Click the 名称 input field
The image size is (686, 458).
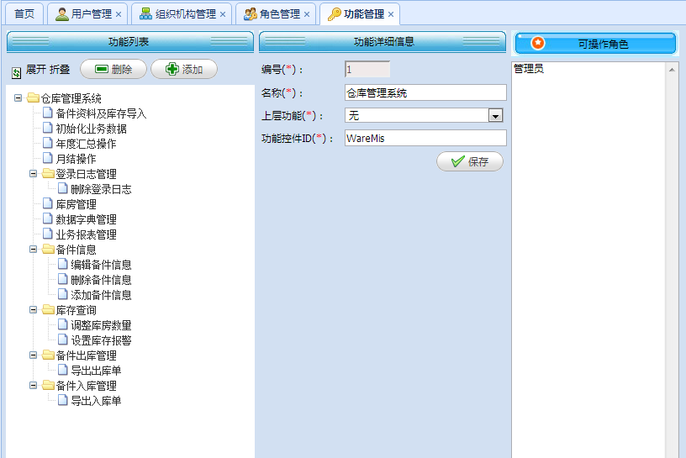point(425,92)
